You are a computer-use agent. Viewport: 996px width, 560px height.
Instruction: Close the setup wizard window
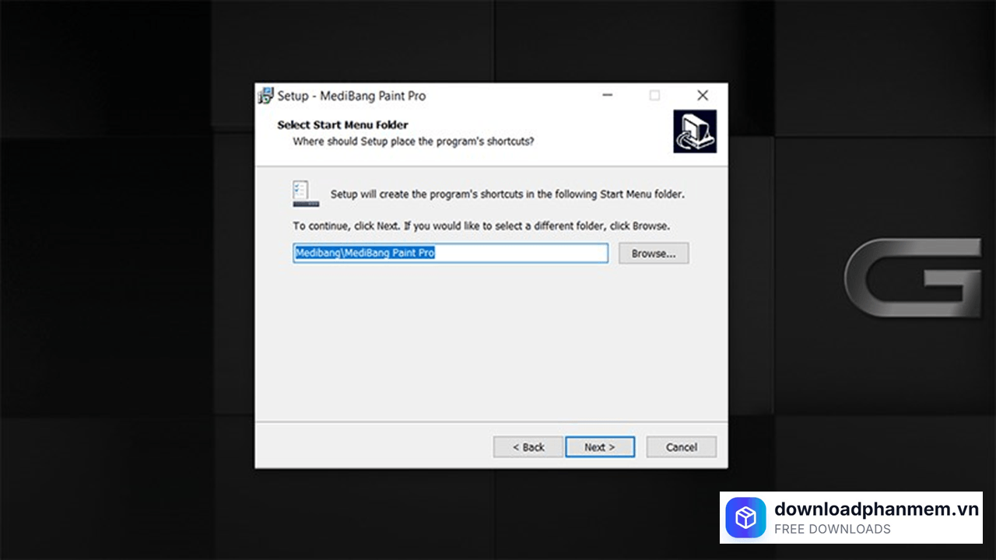[x=702, y=96]
